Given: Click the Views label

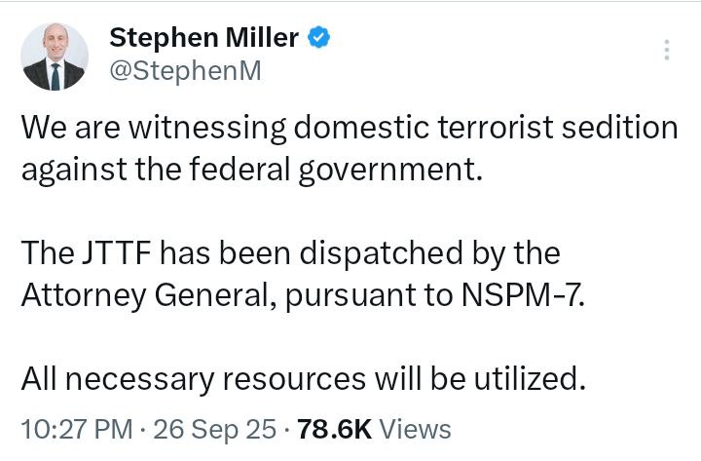Looking at the screenshot, I should (x=416, y=429).
